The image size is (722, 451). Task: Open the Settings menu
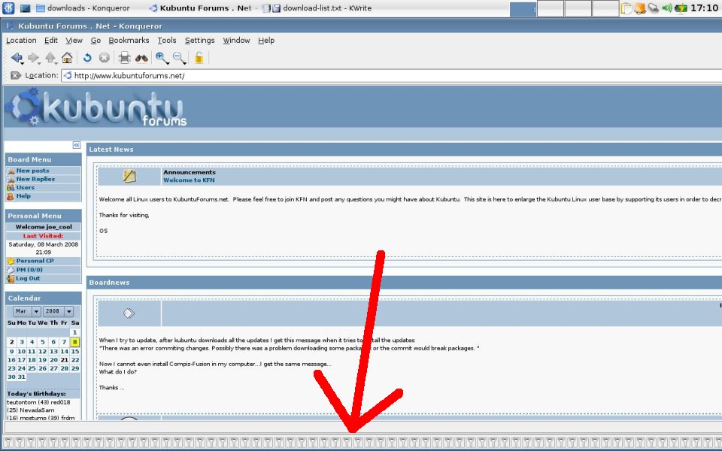(199, 41)
